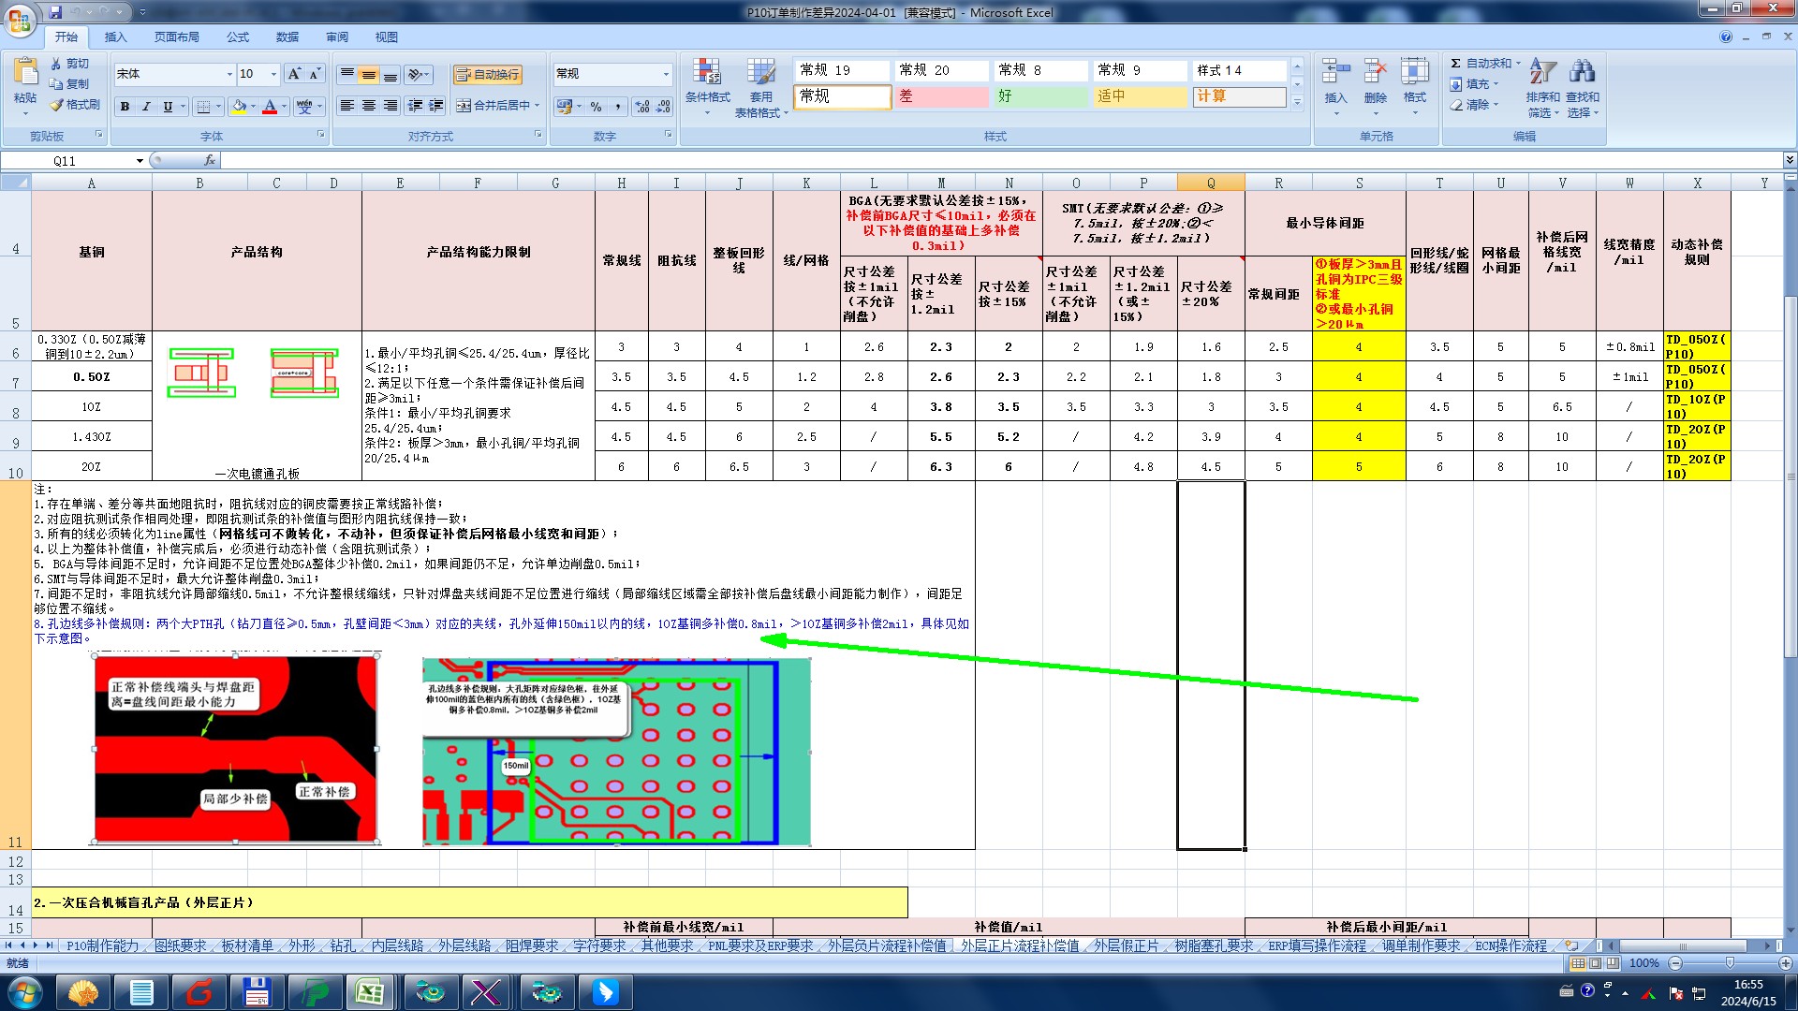This screenshot has width=1798, height=1011.
Task: Apply the 好 (Good) cell style
Action: (1039, 96)
